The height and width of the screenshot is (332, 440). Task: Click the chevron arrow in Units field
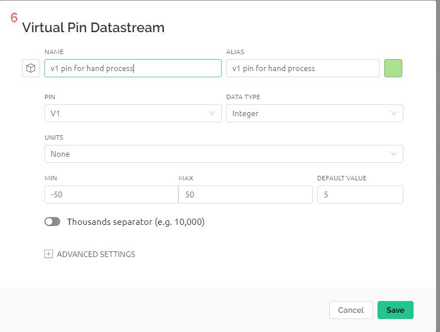394,154
